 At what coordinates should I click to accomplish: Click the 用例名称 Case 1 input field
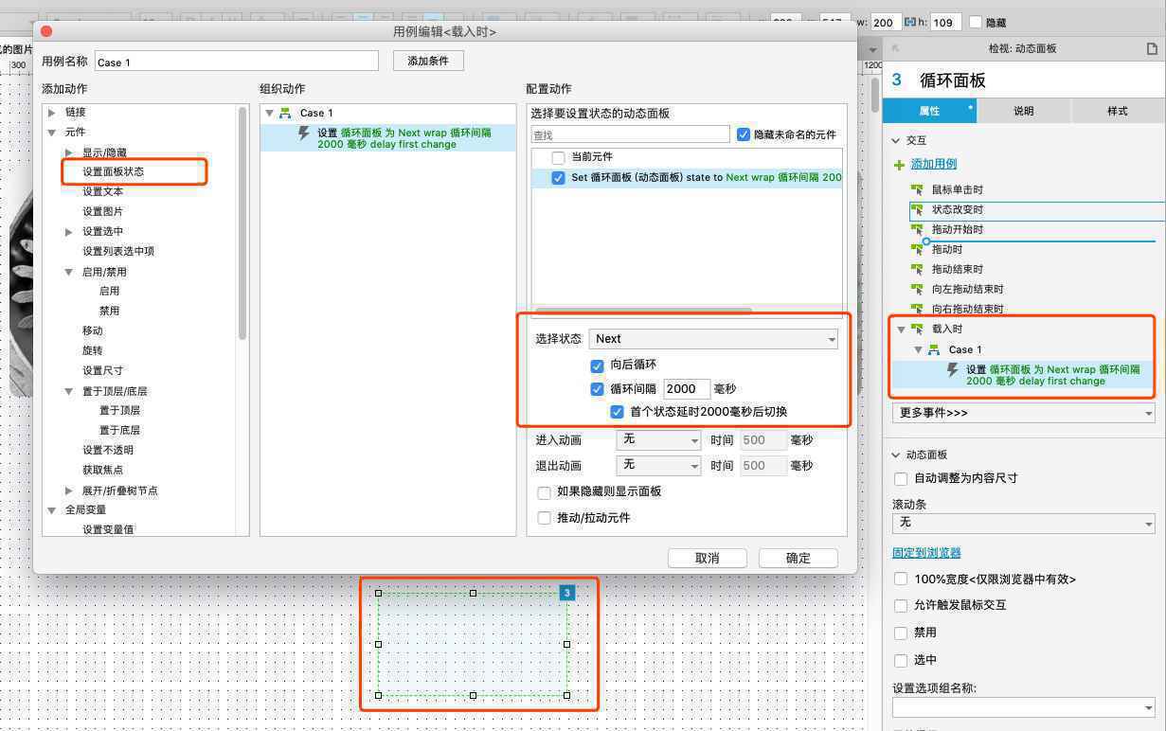(237, 62)
